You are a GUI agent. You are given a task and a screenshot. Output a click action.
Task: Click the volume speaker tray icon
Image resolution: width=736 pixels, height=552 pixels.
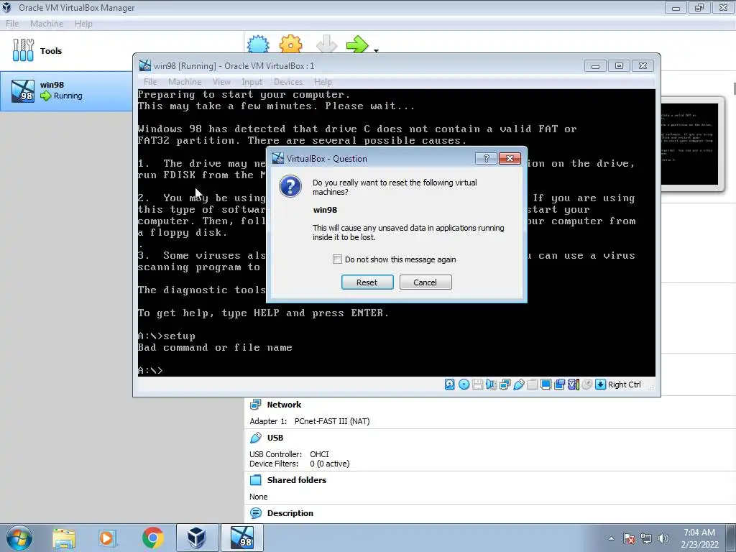click(663, 538)
